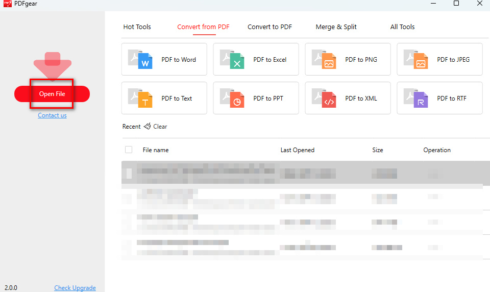Click the broom icon next to Clear
Screen dimensions: 490x292
pyautogui.click(x=147, y=126)
